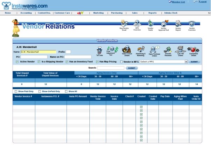Open the Purchasing menu

point(116,13)
